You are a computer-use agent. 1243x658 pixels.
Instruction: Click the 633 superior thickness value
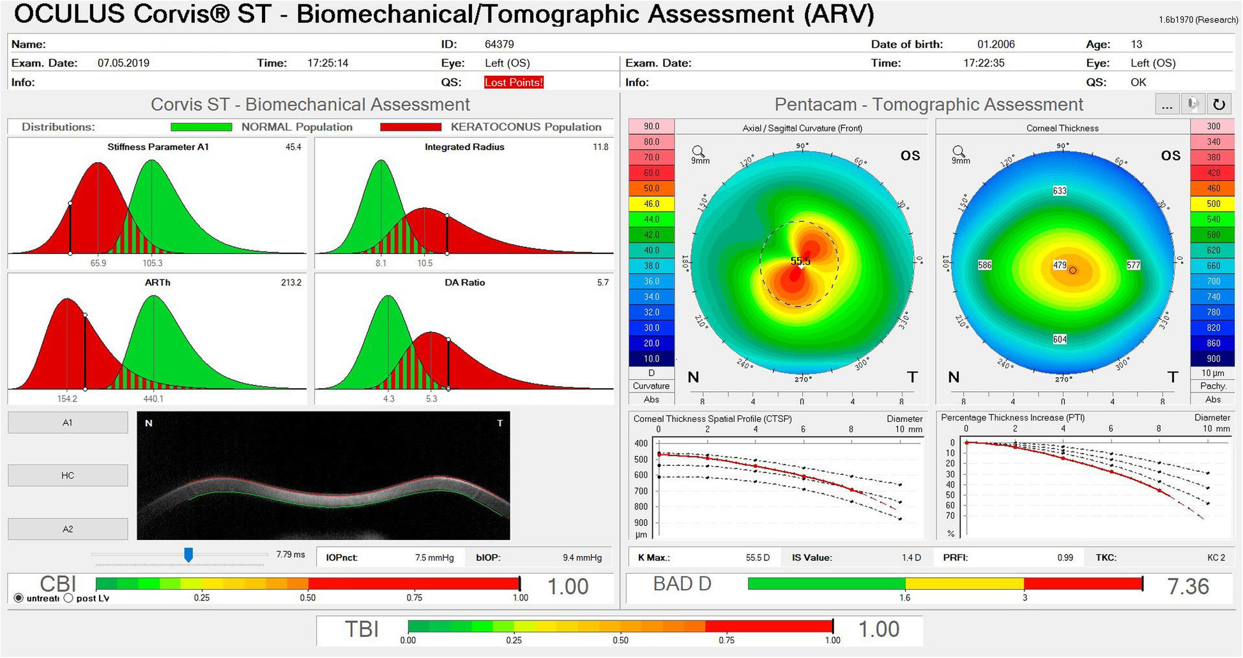pos(1060,190)
